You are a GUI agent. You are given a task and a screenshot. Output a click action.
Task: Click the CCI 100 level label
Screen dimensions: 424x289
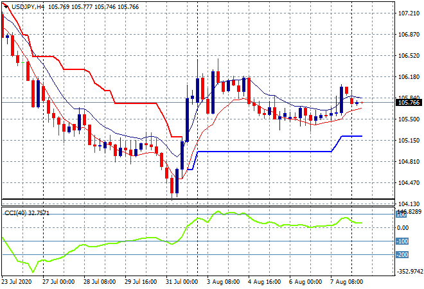402,215
